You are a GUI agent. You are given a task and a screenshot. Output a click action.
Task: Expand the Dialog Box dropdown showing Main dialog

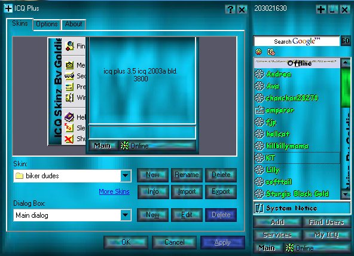click(126, 215)
